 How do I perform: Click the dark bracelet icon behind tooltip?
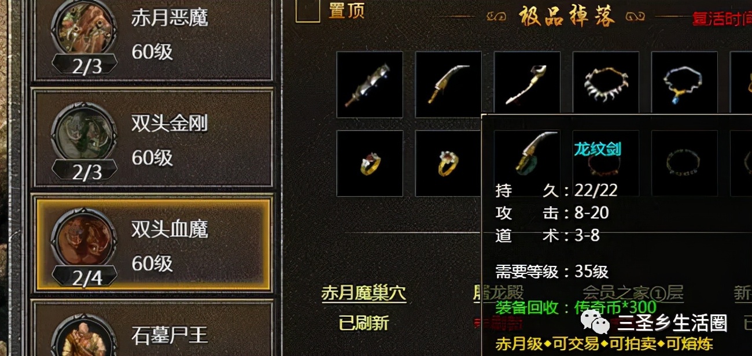[x=684, y=164]
